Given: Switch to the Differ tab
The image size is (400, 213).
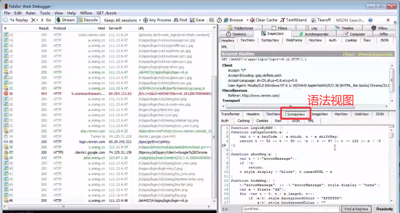Looking at the screenshot, I should click(383, 34).
